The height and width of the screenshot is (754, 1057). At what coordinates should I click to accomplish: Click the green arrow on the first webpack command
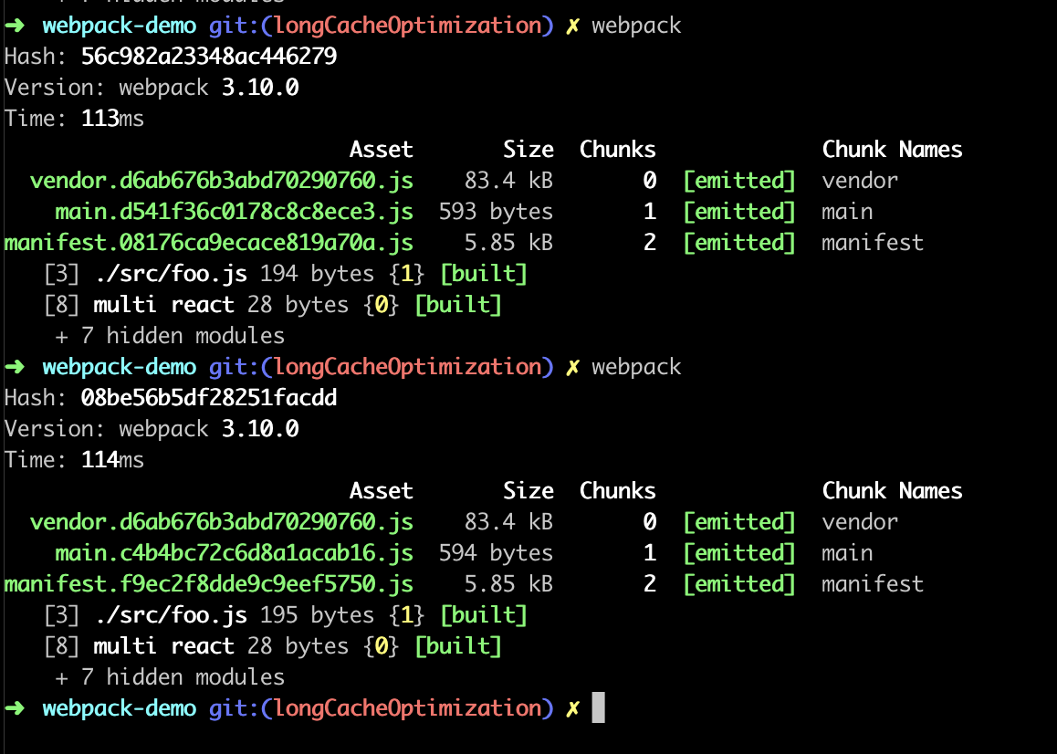(x=15, y=26)
